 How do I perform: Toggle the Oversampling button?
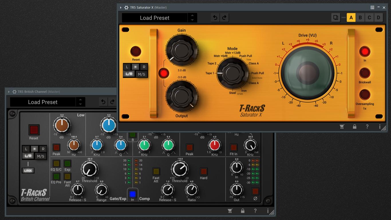pyautogui.click(x=365, y=95)
